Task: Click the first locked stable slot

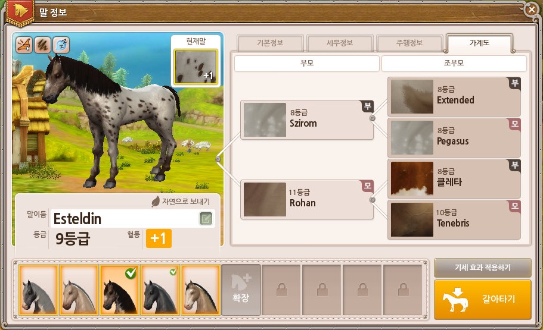Action: tap(281, 290)
